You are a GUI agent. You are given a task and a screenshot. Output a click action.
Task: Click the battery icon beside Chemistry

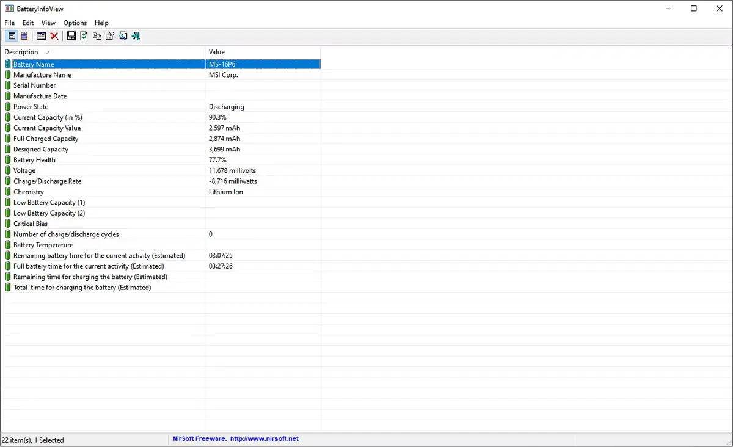pos(8,192)
